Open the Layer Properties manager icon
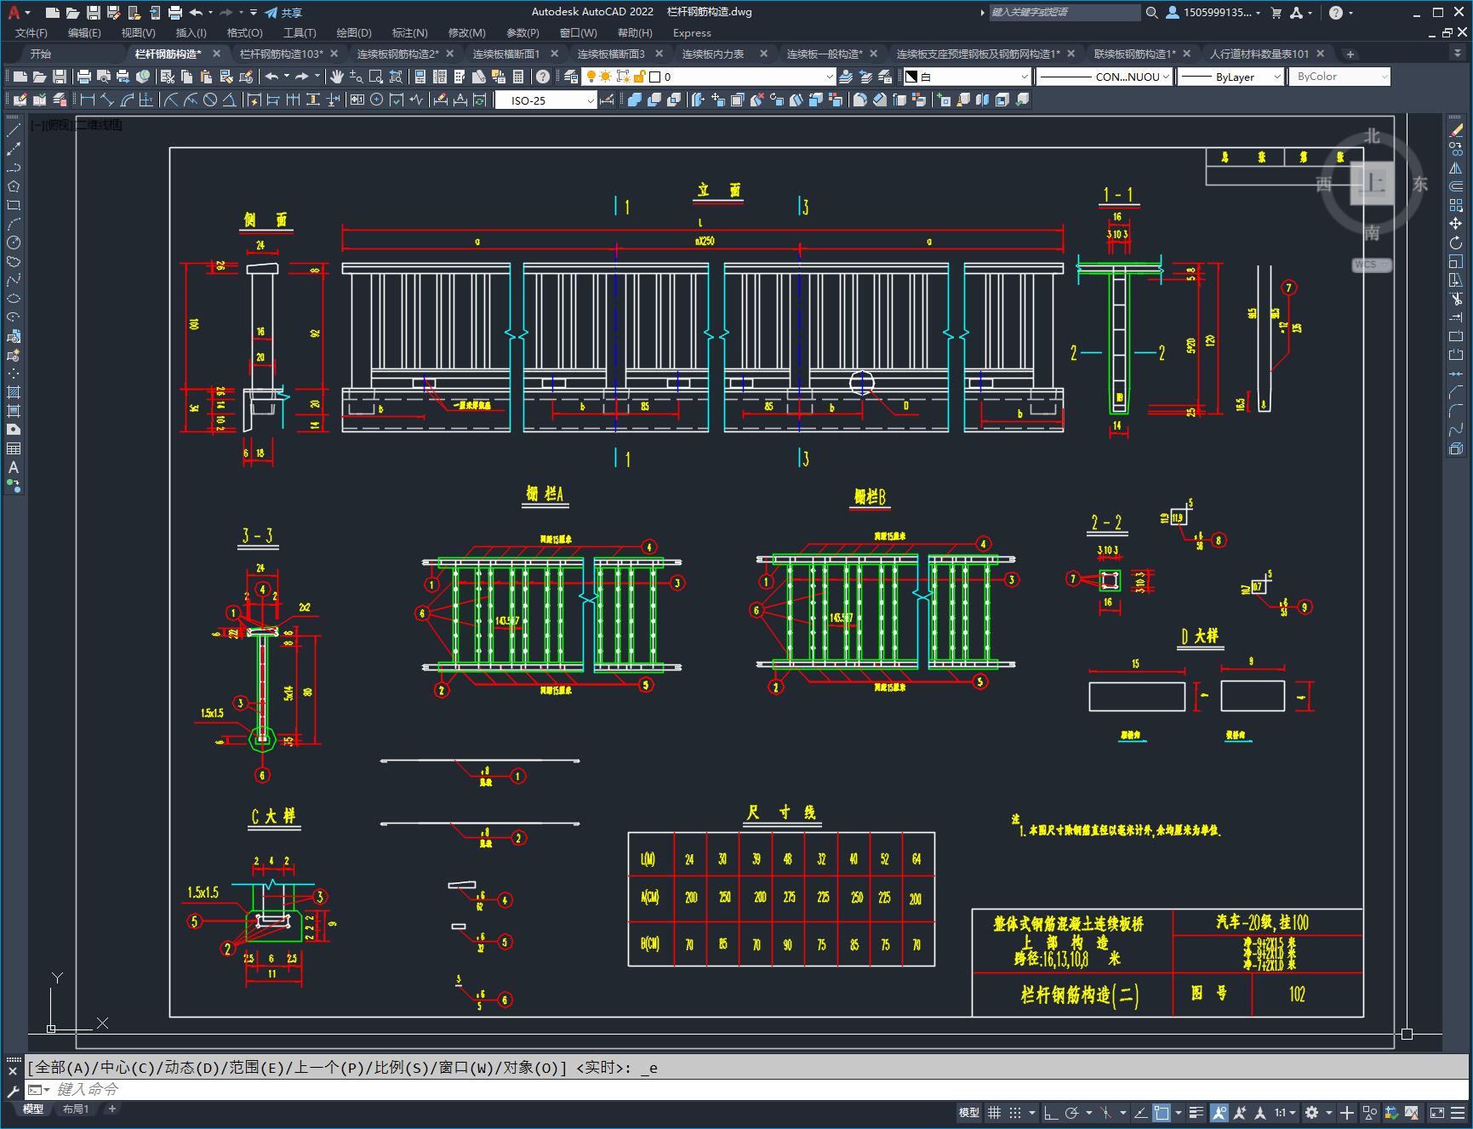Image resolution: width=1473 pixels, height=1129 pixels. (x=571, y=77)
